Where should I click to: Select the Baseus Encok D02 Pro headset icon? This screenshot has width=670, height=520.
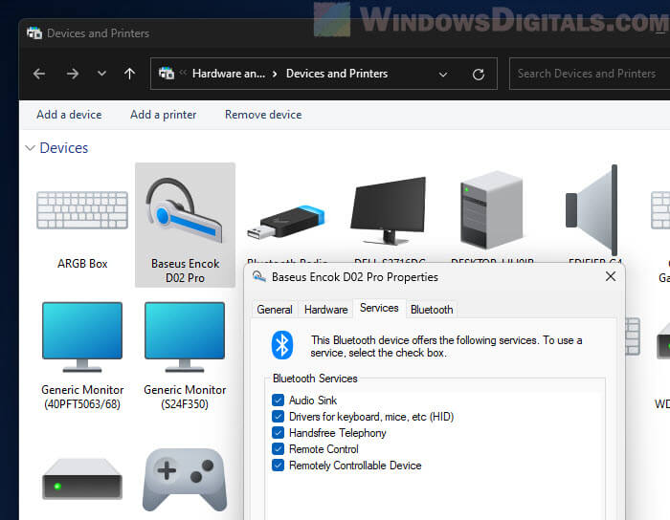[185, 210]
